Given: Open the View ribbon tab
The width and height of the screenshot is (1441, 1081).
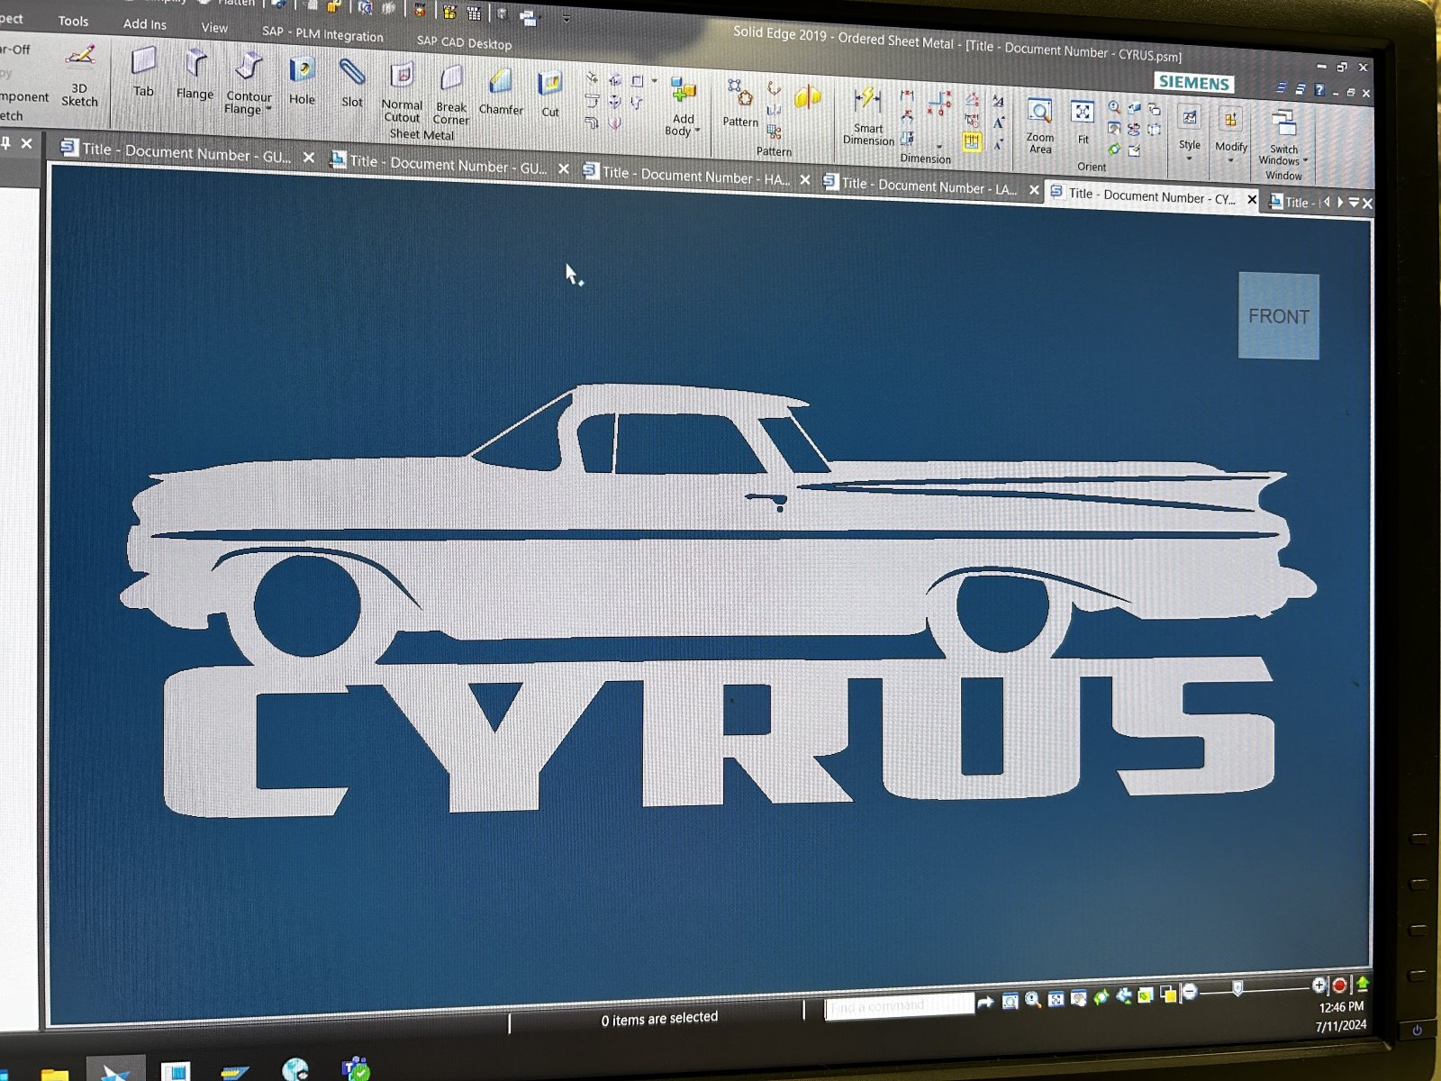Looking at the screenshot, I should (214, 28).
